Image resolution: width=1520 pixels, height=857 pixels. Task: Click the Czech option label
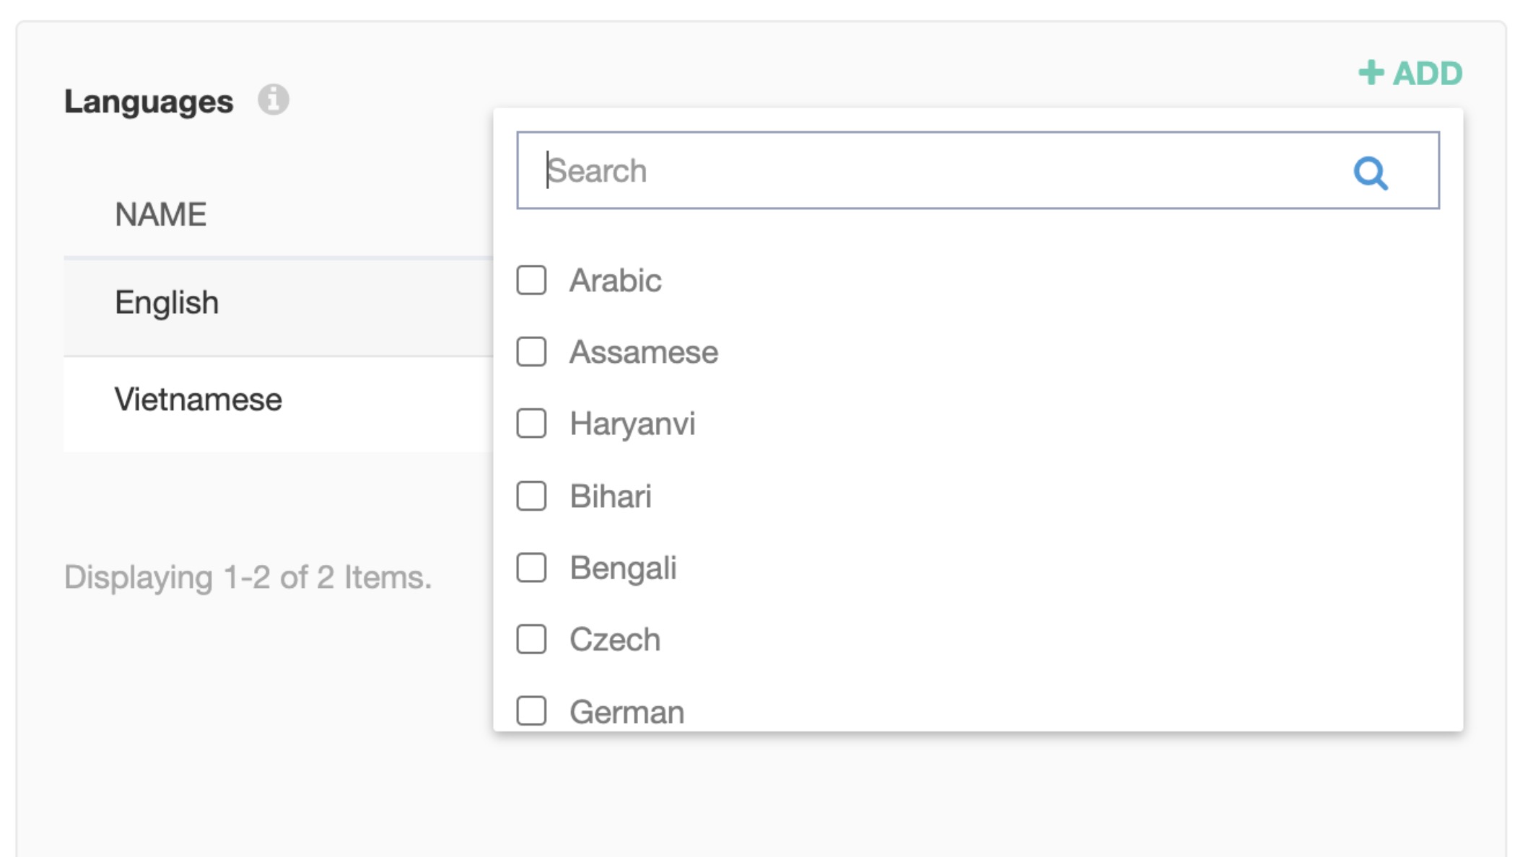tap(615, 640)
